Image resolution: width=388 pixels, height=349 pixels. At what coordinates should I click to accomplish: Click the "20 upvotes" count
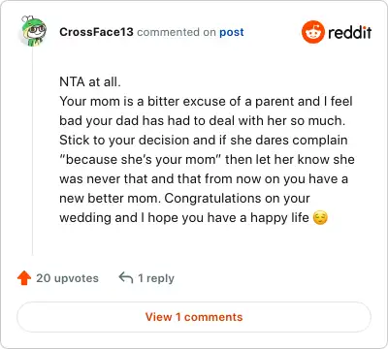point(67,278)
